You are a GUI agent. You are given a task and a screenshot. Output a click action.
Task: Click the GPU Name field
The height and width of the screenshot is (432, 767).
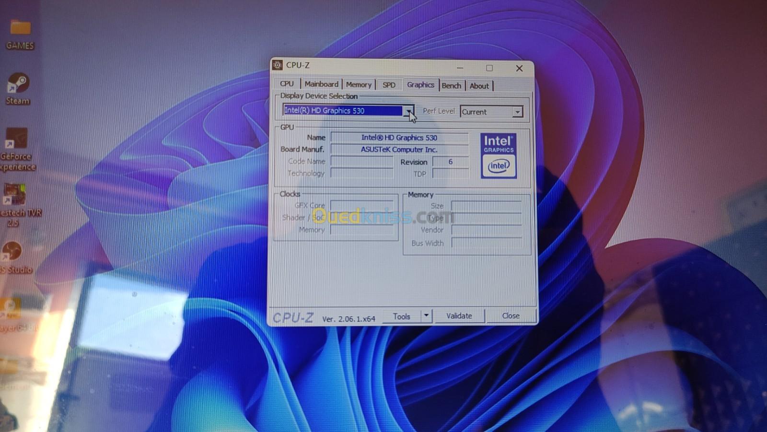coord(399,138)
